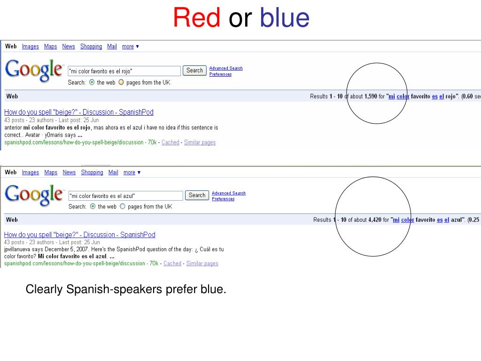
Task: Click the bottom Google logo
Action: tap(34, 195)
